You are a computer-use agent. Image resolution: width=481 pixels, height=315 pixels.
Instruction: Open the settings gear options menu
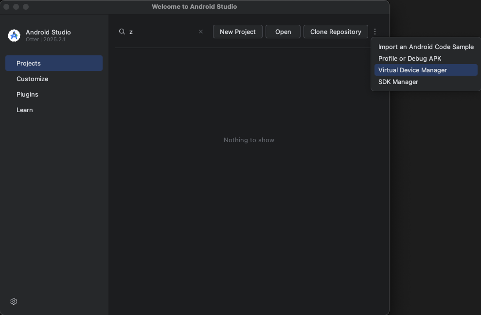click(14, 301)
